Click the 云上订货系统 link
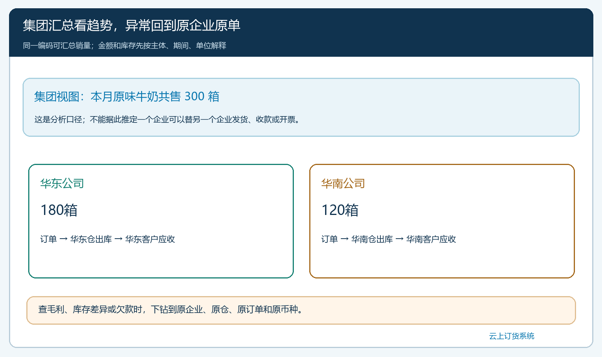The image size is (602, 357). point(511,336)
